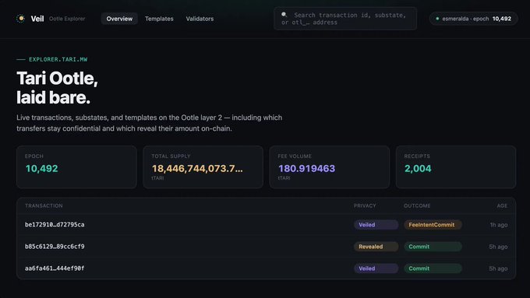Click Commit badge on b85c6129 row
The image size is (530, 298).
coord(433,247)
